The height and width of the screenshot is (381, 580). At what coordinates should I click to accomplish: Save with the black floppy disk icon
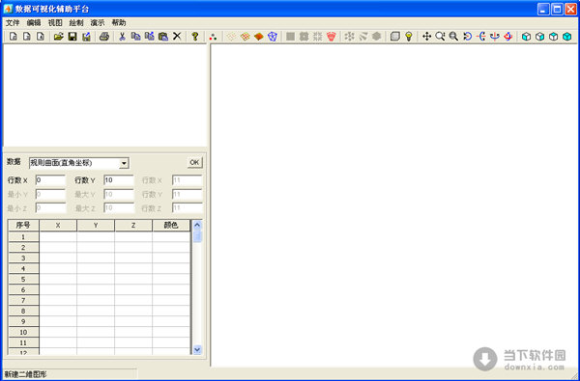pyautogui.click(x=72, y=37)
